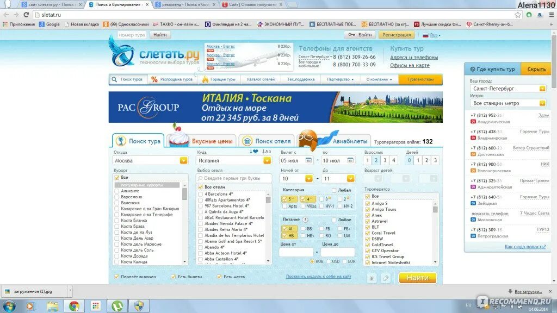Check the Барселона resort checkbox
This screenshot has width=557, height=313.
117,197
